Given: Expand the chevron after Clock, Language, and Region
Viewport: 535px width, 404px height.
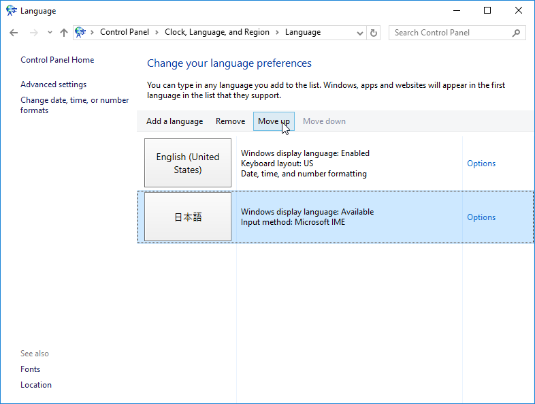Looking at the screenshot, I should coord(277,33).
